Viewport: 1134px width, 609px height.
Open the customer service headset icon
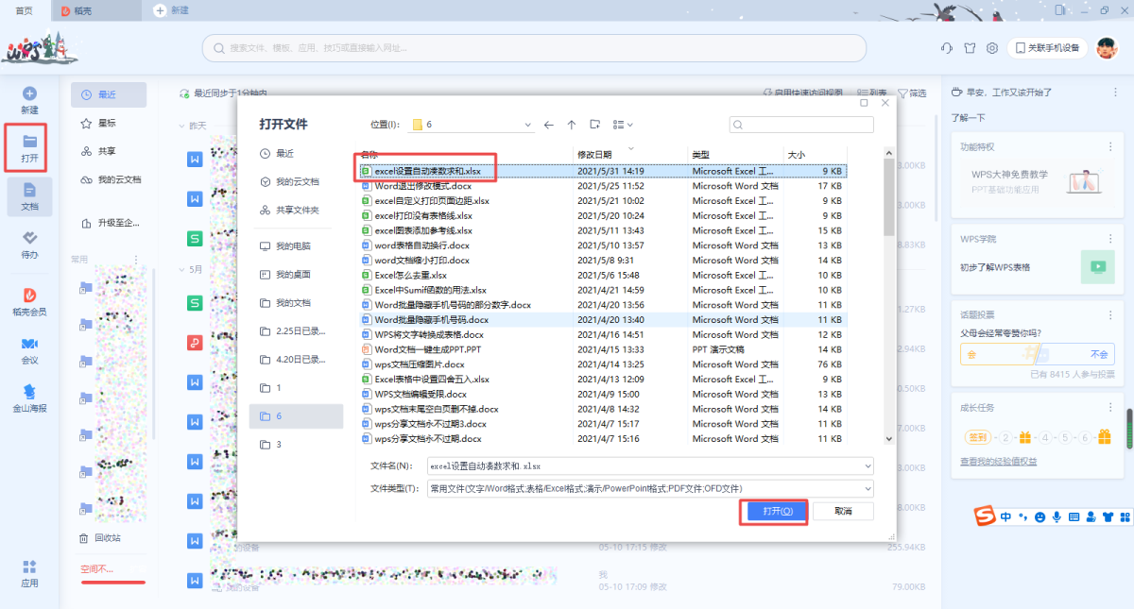[x=946, y=48]
